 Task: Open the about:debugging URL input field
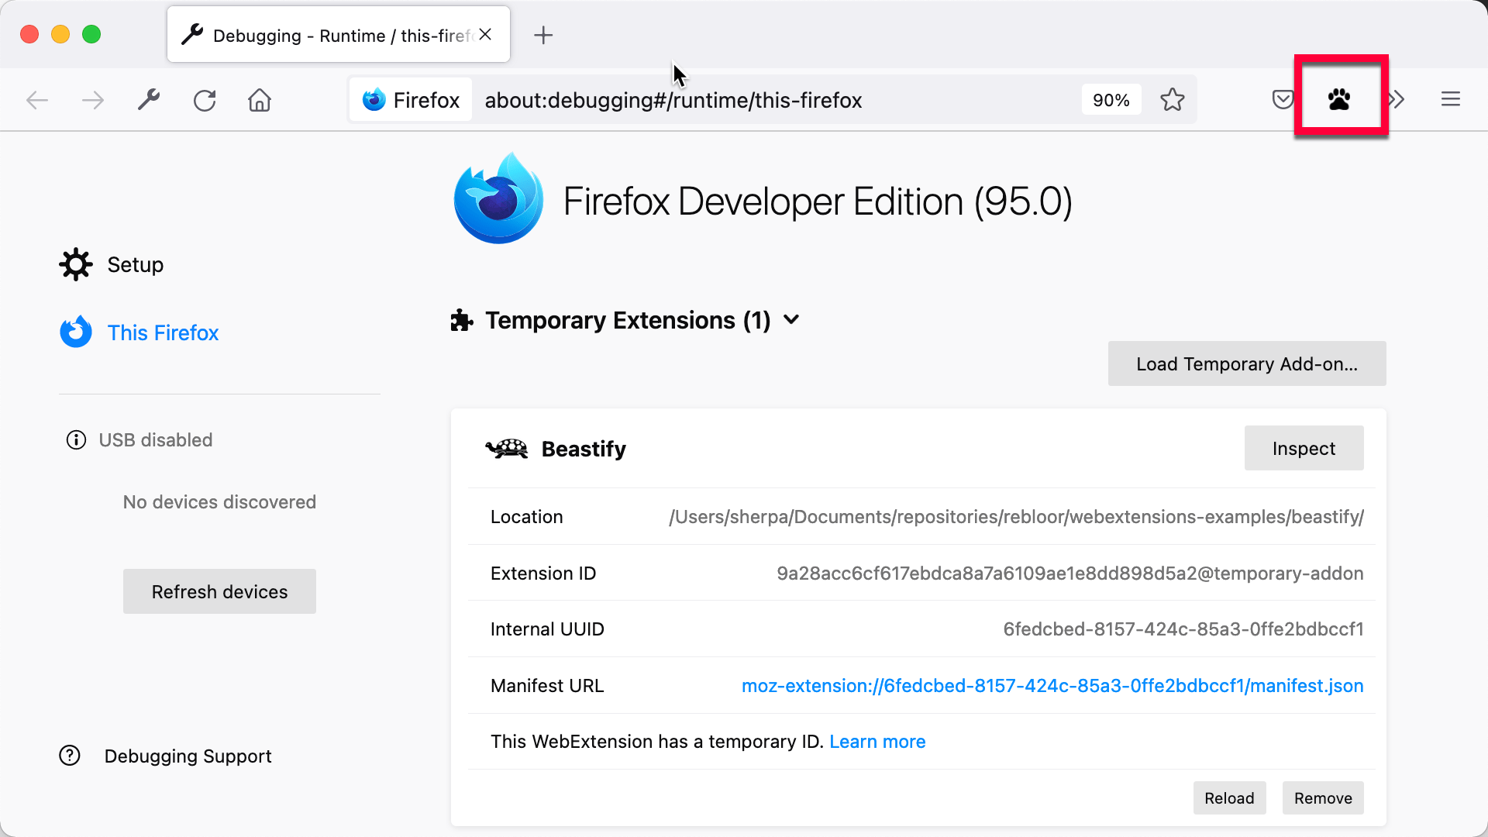(x=673, y=99)
